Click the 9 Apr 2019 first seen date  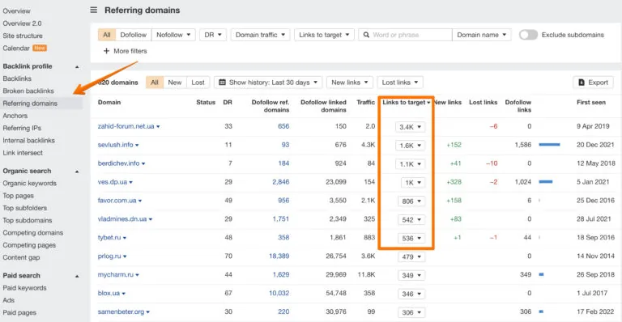(593, 126)
